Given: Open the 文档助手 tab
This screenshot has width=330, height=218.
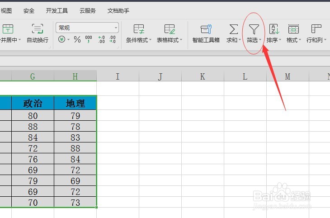Looking at the screenshot, I should [x=118, y=11].
